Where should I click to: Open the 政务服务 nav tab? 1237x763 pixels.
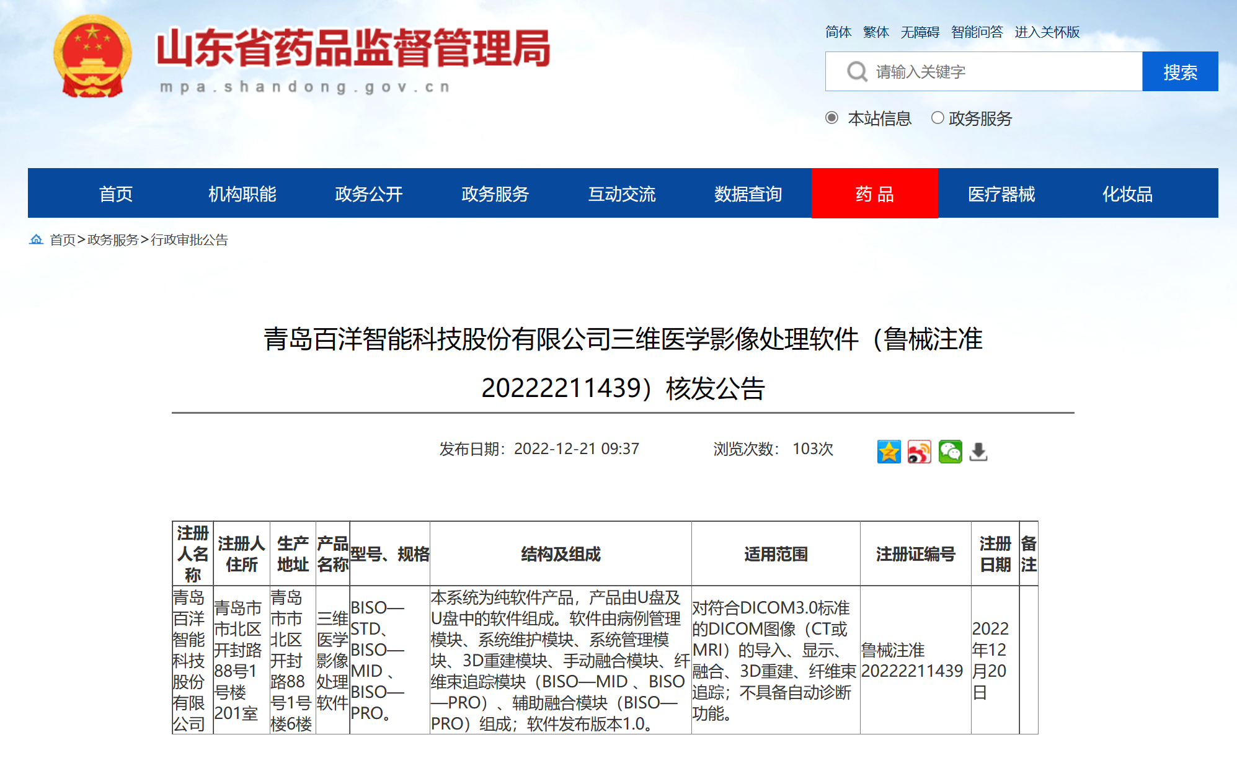pyautogui.click(x=495, y=194)
